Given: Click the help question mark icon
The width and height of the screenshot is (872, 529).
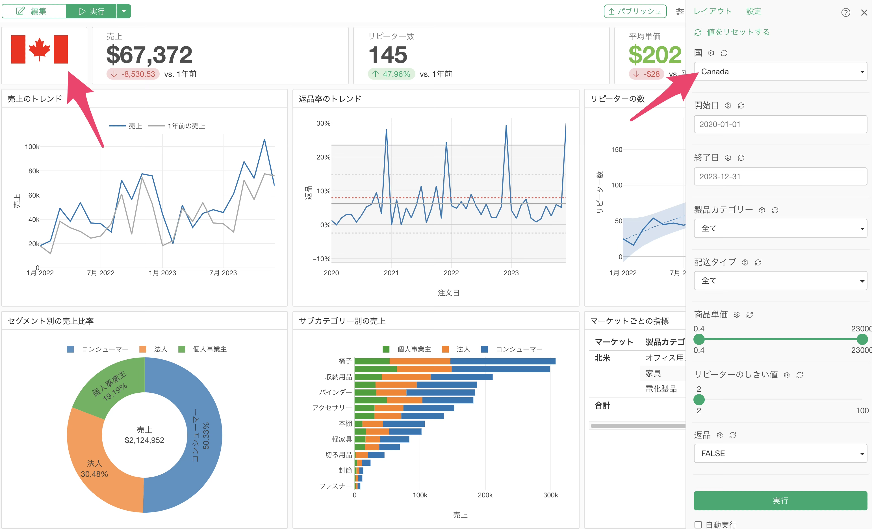Looking at the screenshot, I should [845, 12].
